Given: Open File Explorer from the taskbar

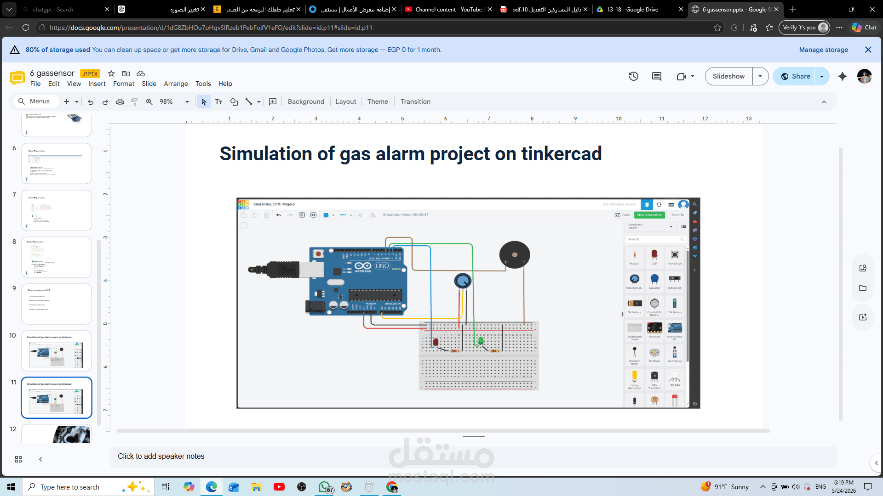Looking at the screenshot, I should (x=256, y=487).
